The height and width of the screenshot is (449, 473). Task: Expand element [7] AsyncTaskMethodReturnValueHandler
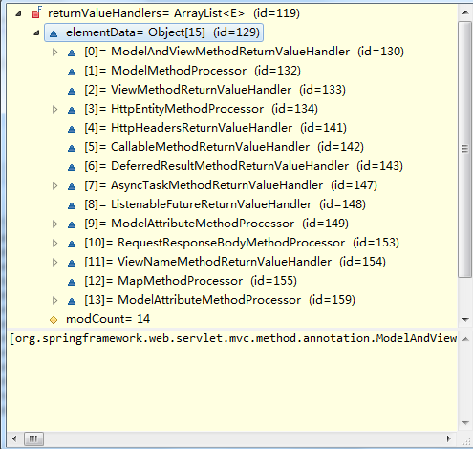click(x=54, y=185)
